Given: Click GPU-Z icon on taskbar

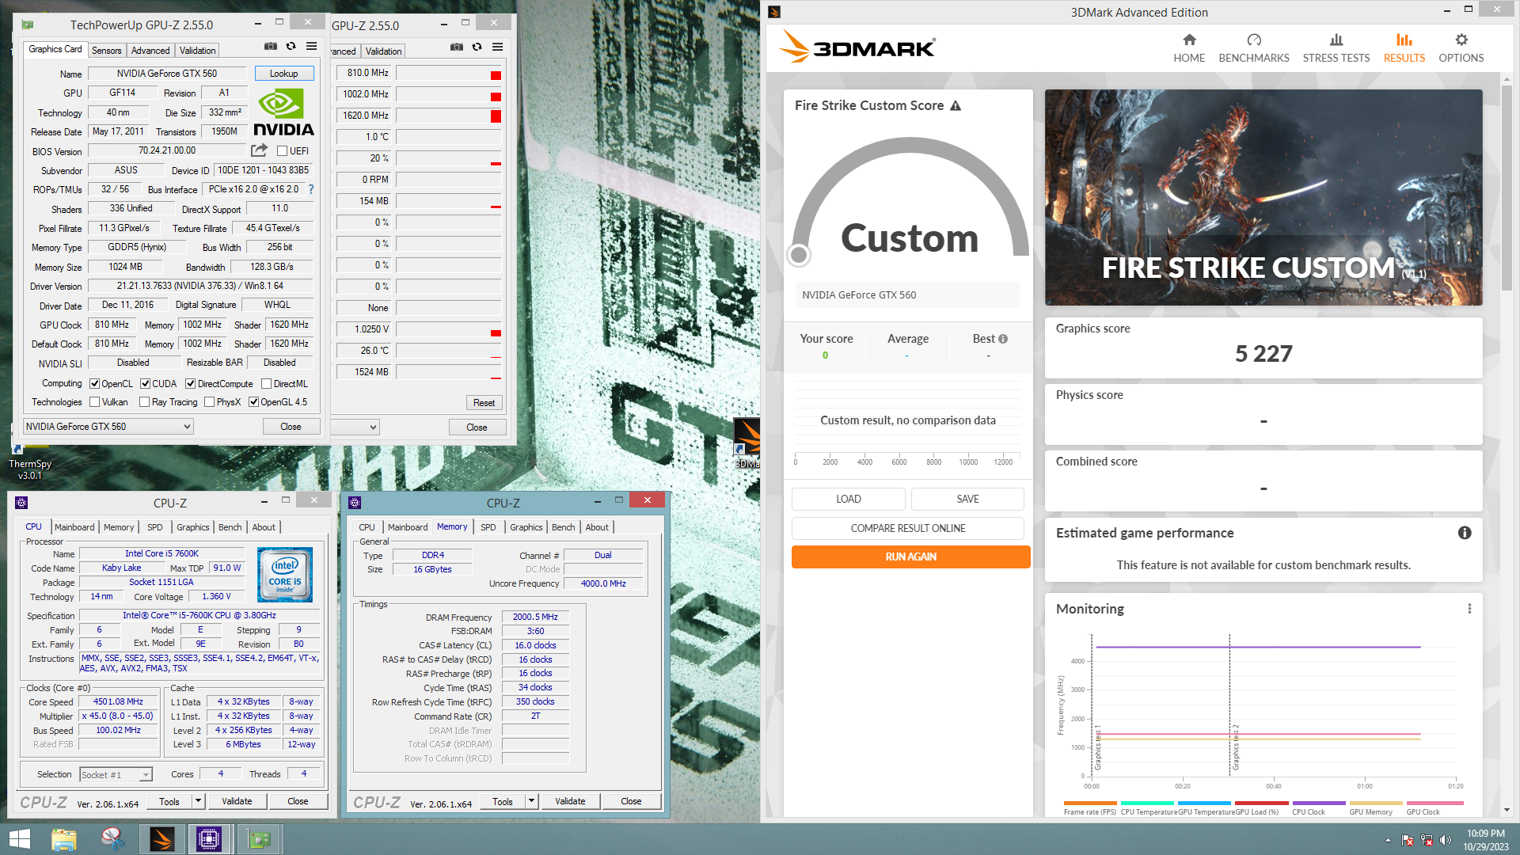Looking at the screenshot, I should (259, 839).
